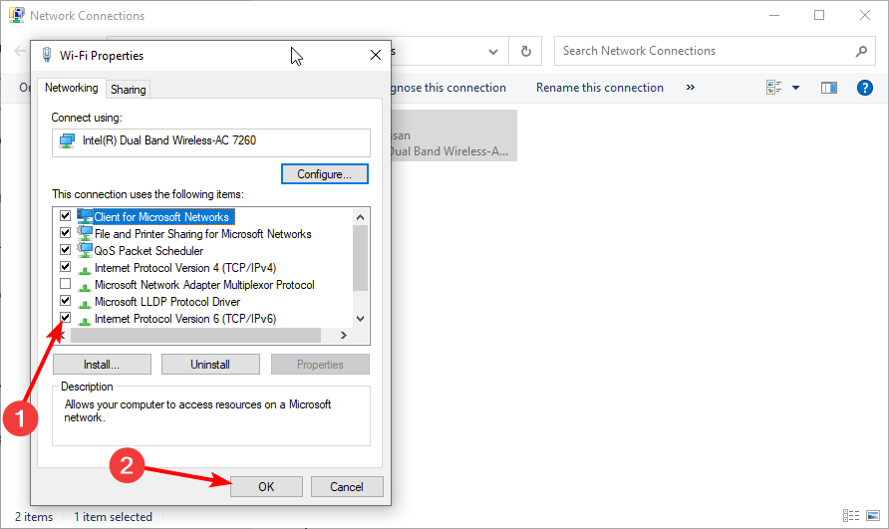Toggle Client for Microsoft Networks checkbox
This screenshot has width=889, height=529.
click(x=65, y=216)
